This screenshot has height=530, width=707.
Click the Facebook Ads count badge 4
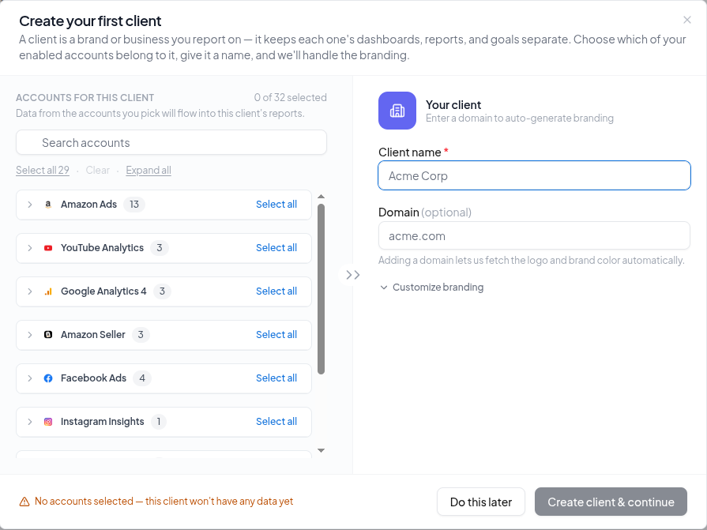pos(142,378)
